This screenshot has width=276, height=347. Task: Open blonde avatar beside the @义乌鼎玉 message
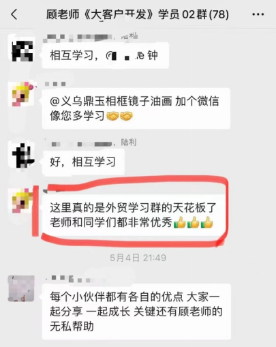(22, 94)
